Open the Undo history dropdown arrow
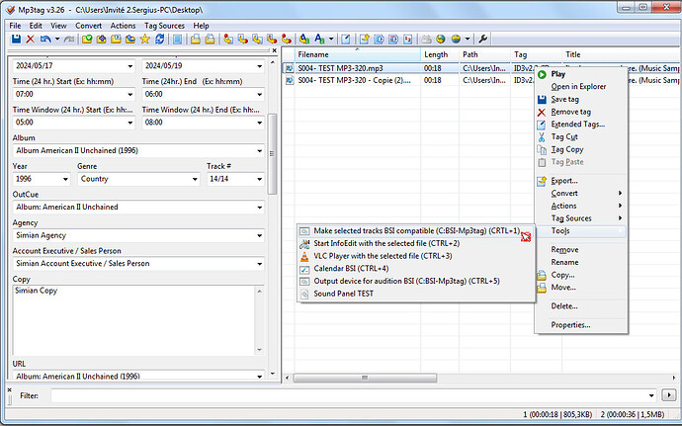The height and width of the screenshot is (426, 682). click(x=57, y=40)
